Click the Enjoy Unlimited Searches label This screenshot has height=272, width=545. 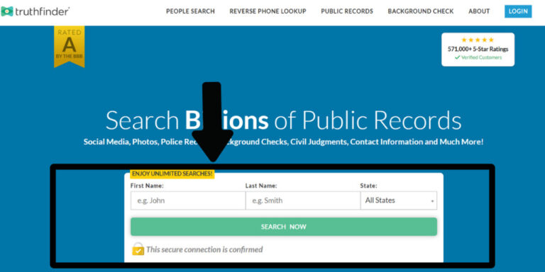[172, 174]
